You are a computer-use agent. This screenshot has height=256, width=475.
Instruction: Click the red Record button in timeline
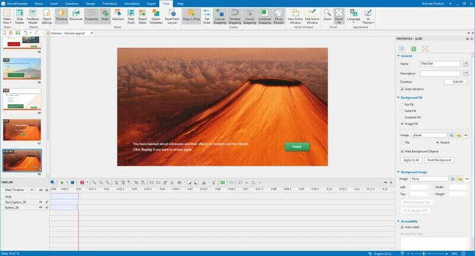[81, 183]
